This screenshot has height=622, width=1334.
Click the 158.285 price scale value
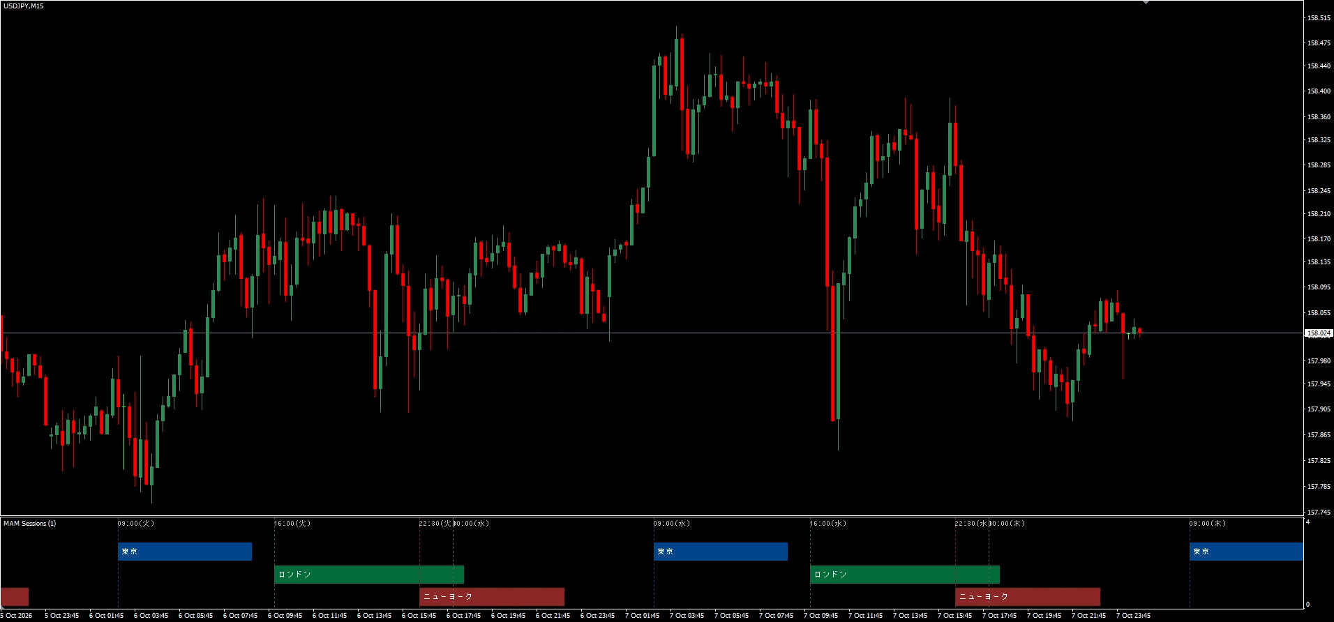tap(1319, 165)
